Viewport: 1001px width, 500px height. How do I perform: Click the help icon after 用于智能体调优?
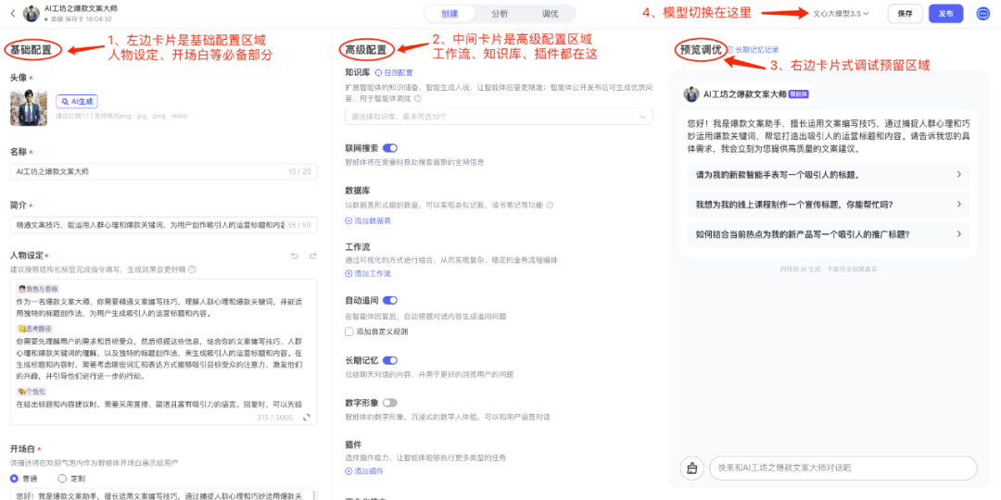click(x=418, y=98)
